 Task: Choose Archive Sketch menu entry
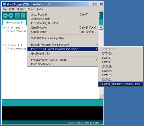click(63, 19)
